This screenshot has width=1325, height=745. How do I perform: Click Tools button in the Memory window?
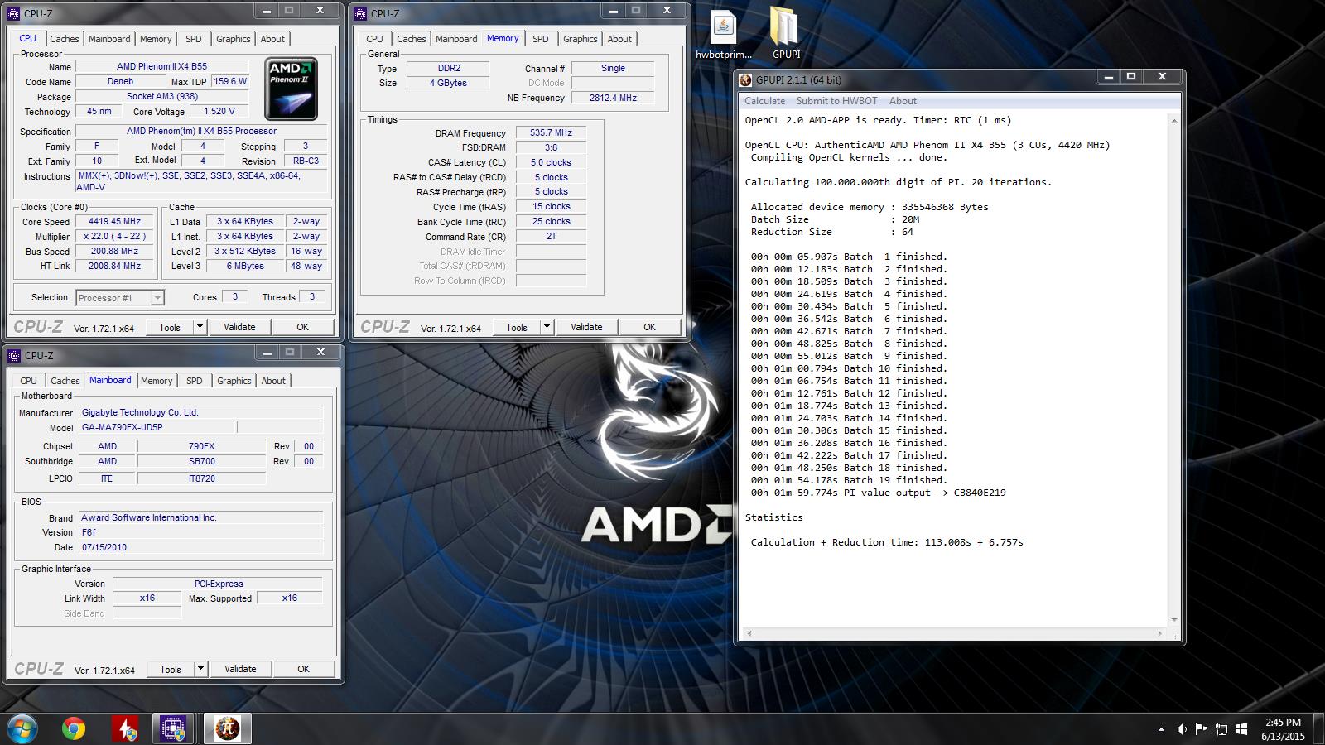coord(517,327)
